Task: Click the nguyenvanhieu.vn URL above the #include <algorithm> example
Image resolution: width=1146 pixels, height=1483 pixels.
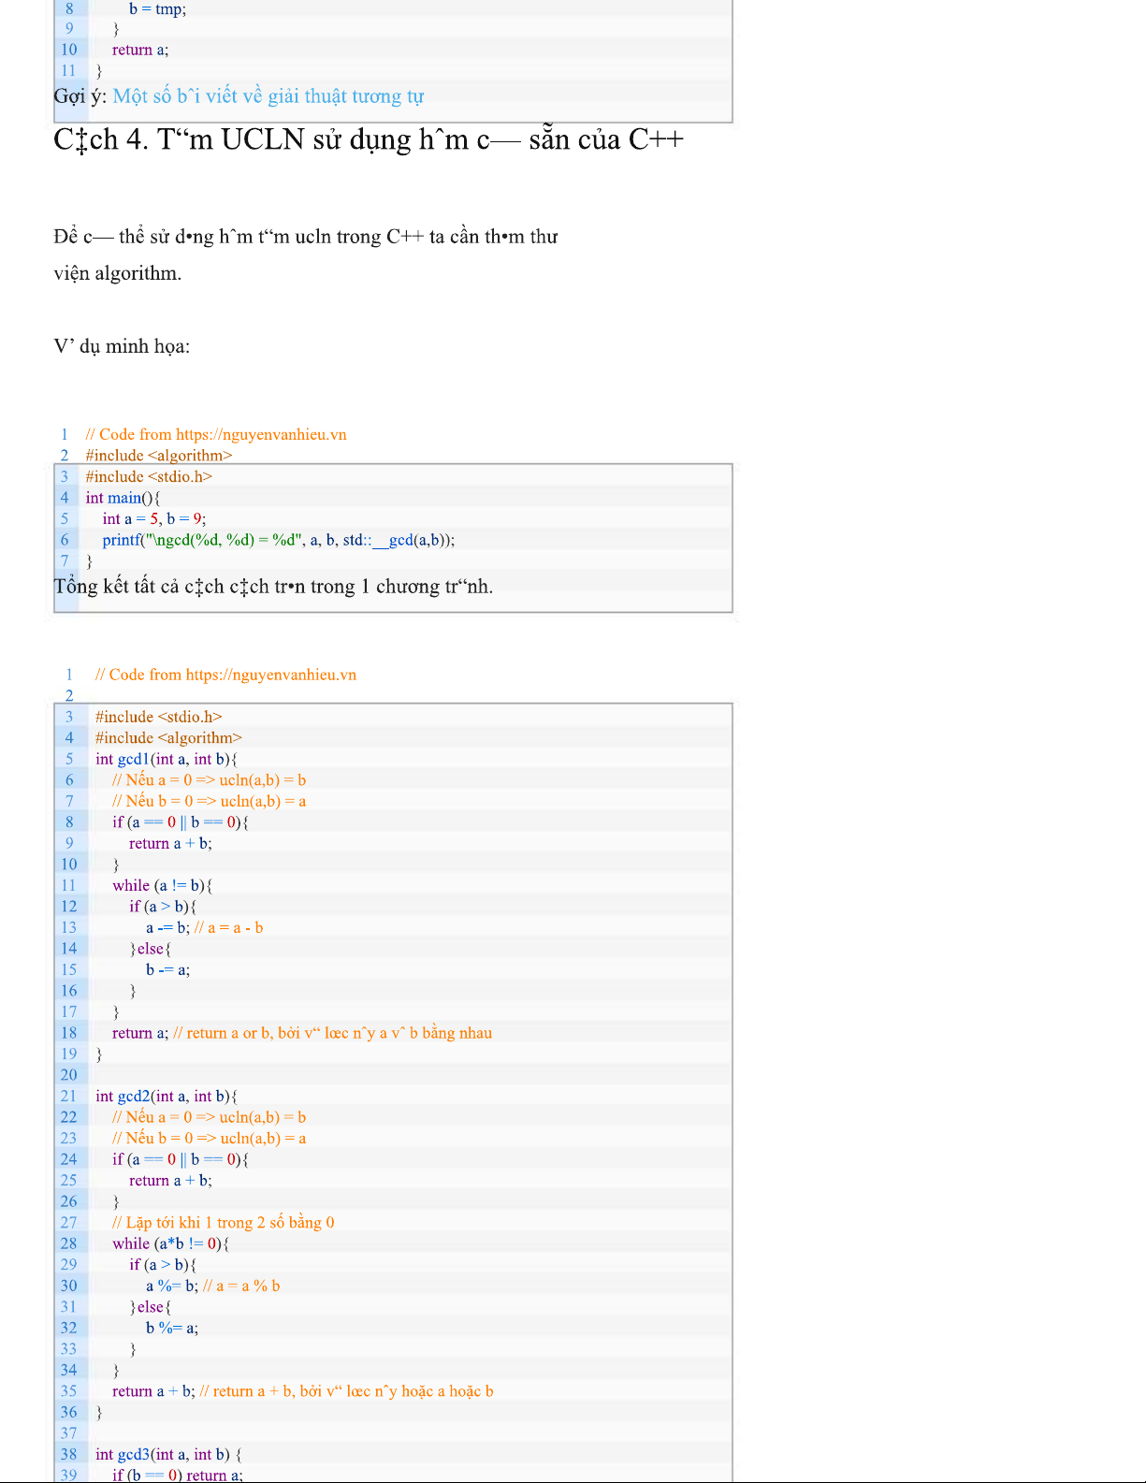Action: tap(261, 434)
